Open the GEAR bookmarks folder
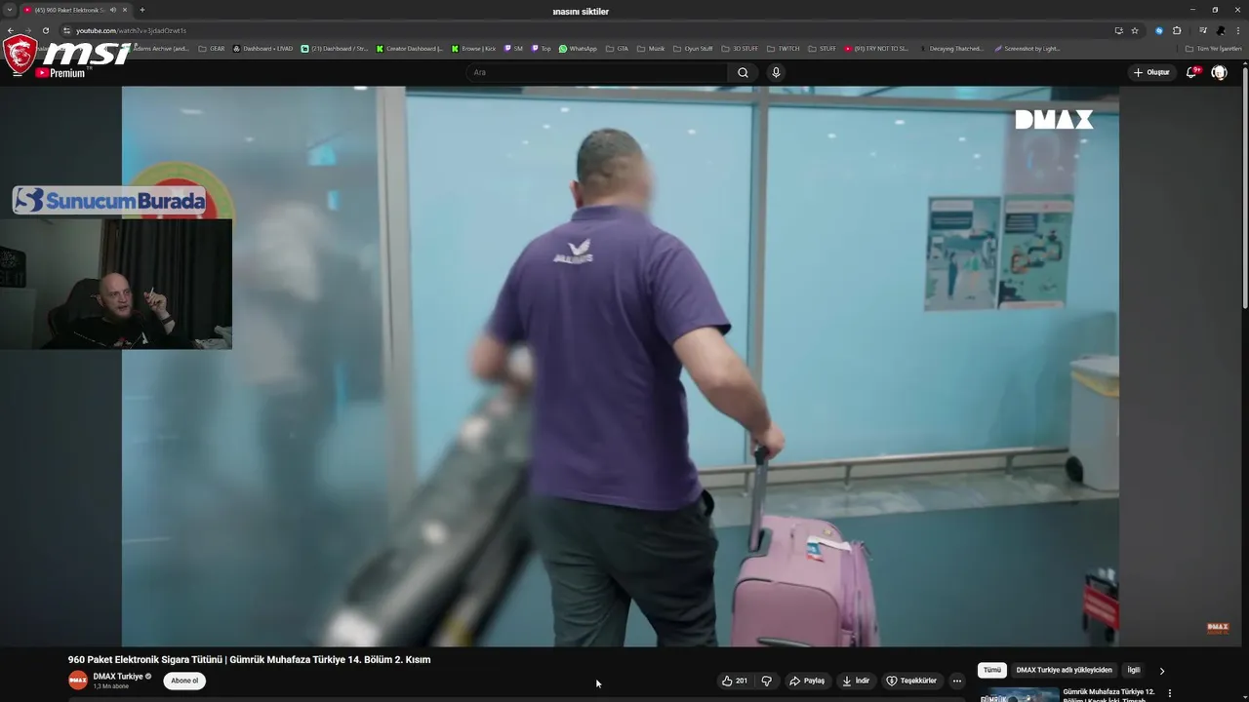The height and width of the screenshot is (702, 1249). pos(212,48)
